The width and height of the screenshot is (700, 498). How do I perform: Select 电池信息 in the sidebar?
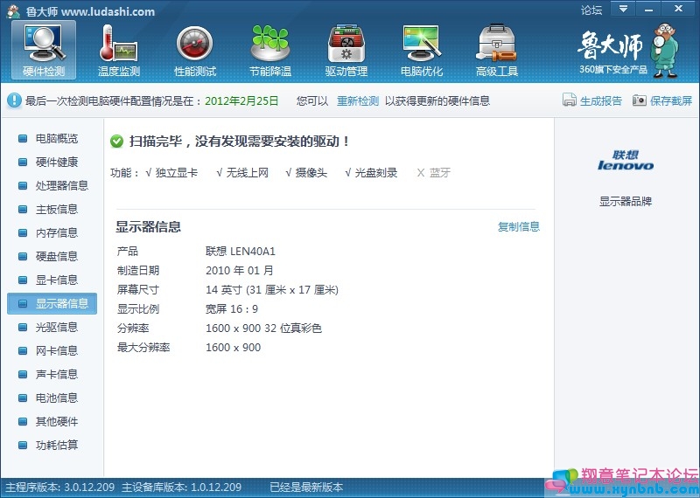[x=56, y=398]
